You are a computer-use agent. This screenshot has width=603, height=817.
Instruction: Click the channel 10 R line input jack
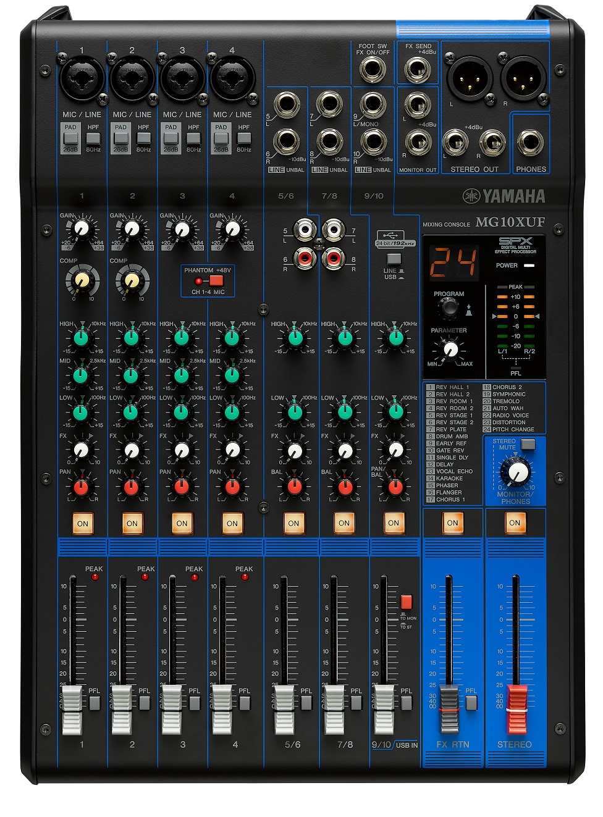[x=373, y=142]
